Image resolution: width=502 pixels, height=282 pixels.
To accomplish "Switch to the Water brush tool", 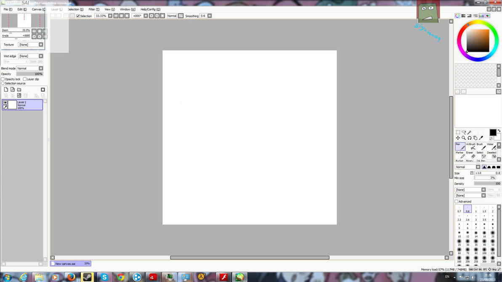I will [491, 146].
